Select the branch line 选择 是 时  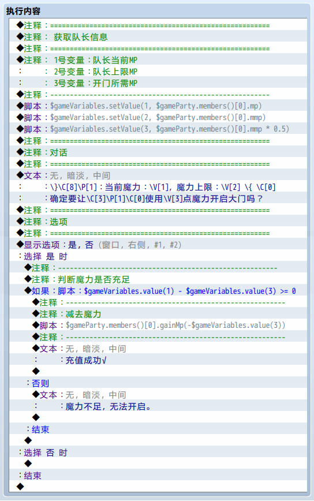pos(158,256)
